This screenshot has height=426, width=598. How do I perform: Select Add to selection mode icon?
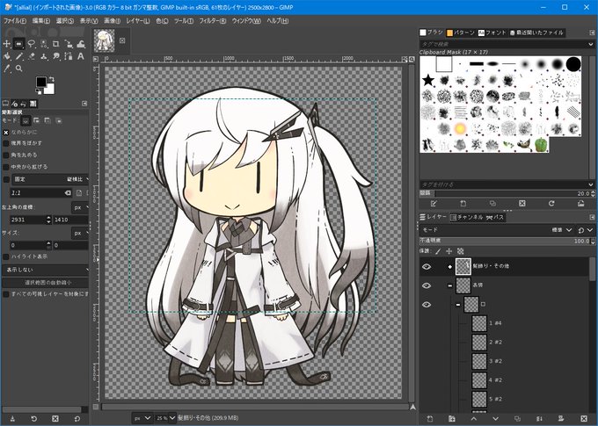(36, 121)
